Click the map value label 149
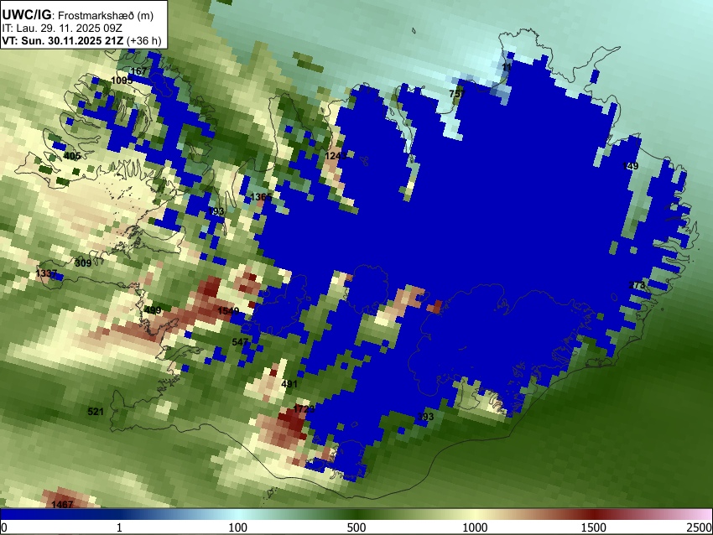This screenshot has width=713, height=535. tap(630, 166)
